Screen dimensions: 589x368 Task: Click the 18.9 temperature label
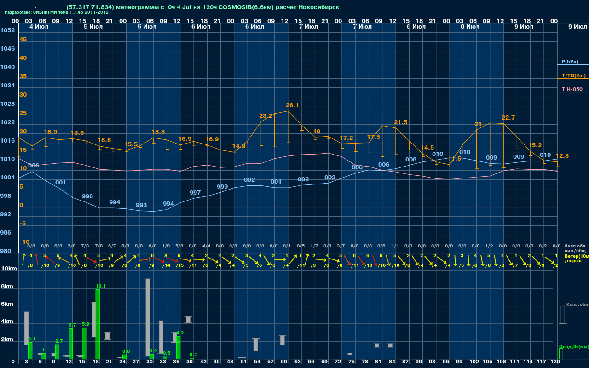[51, 132]
